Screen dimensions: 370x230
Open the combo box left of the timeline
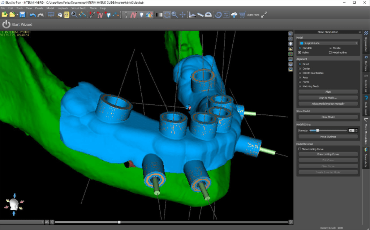22,222
